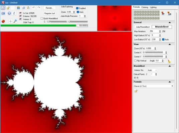The width and height of the screenshot is (179, 133).
Task: Open a file with the folder icon
Action: pyautogui.click(x=8, y=8)
